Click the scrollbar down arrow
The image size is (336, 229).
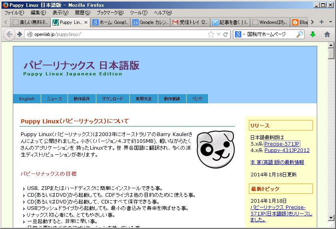(x=331, y=218)
